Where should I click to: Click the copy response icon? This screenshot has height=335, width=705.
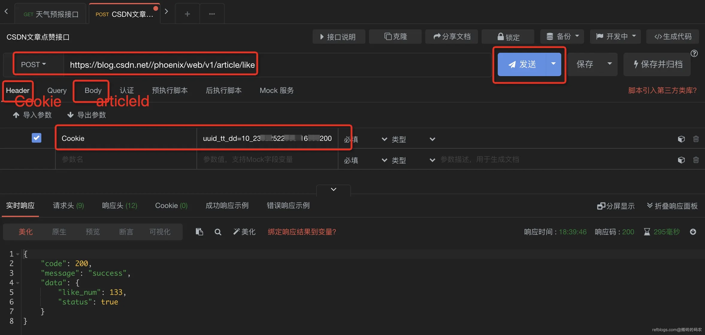pos(199,232)
